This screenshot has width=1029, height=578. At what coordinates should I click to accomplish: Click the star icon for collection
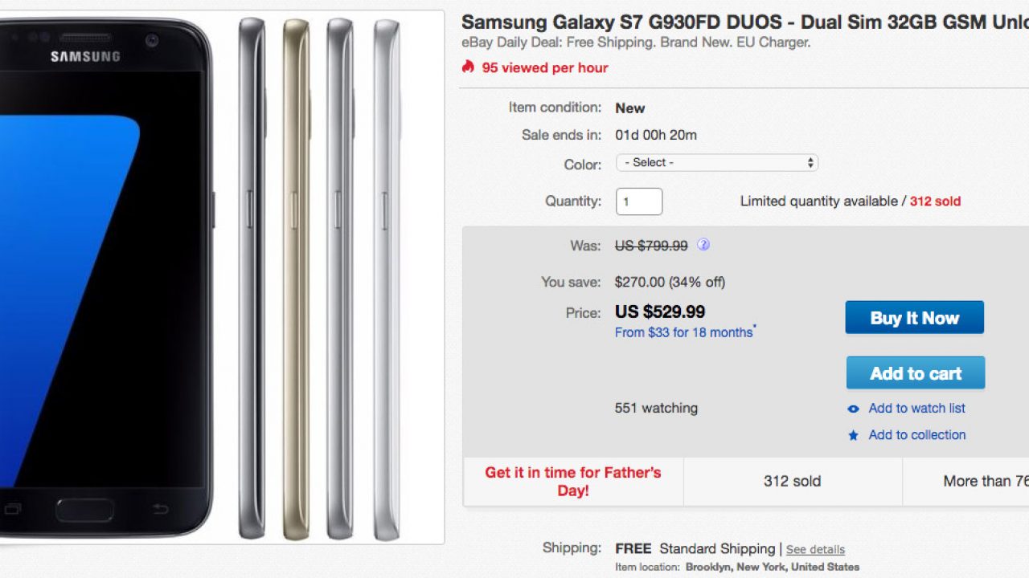pyautogui.click(x=853, y=435)
